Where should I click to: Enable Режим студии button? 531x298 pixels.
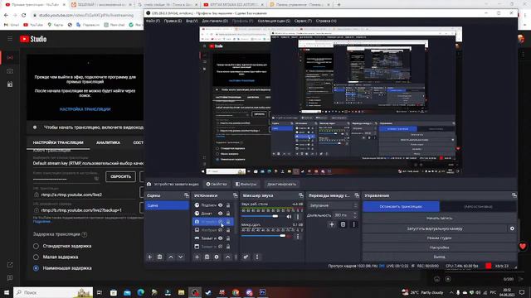coord(439,238)
